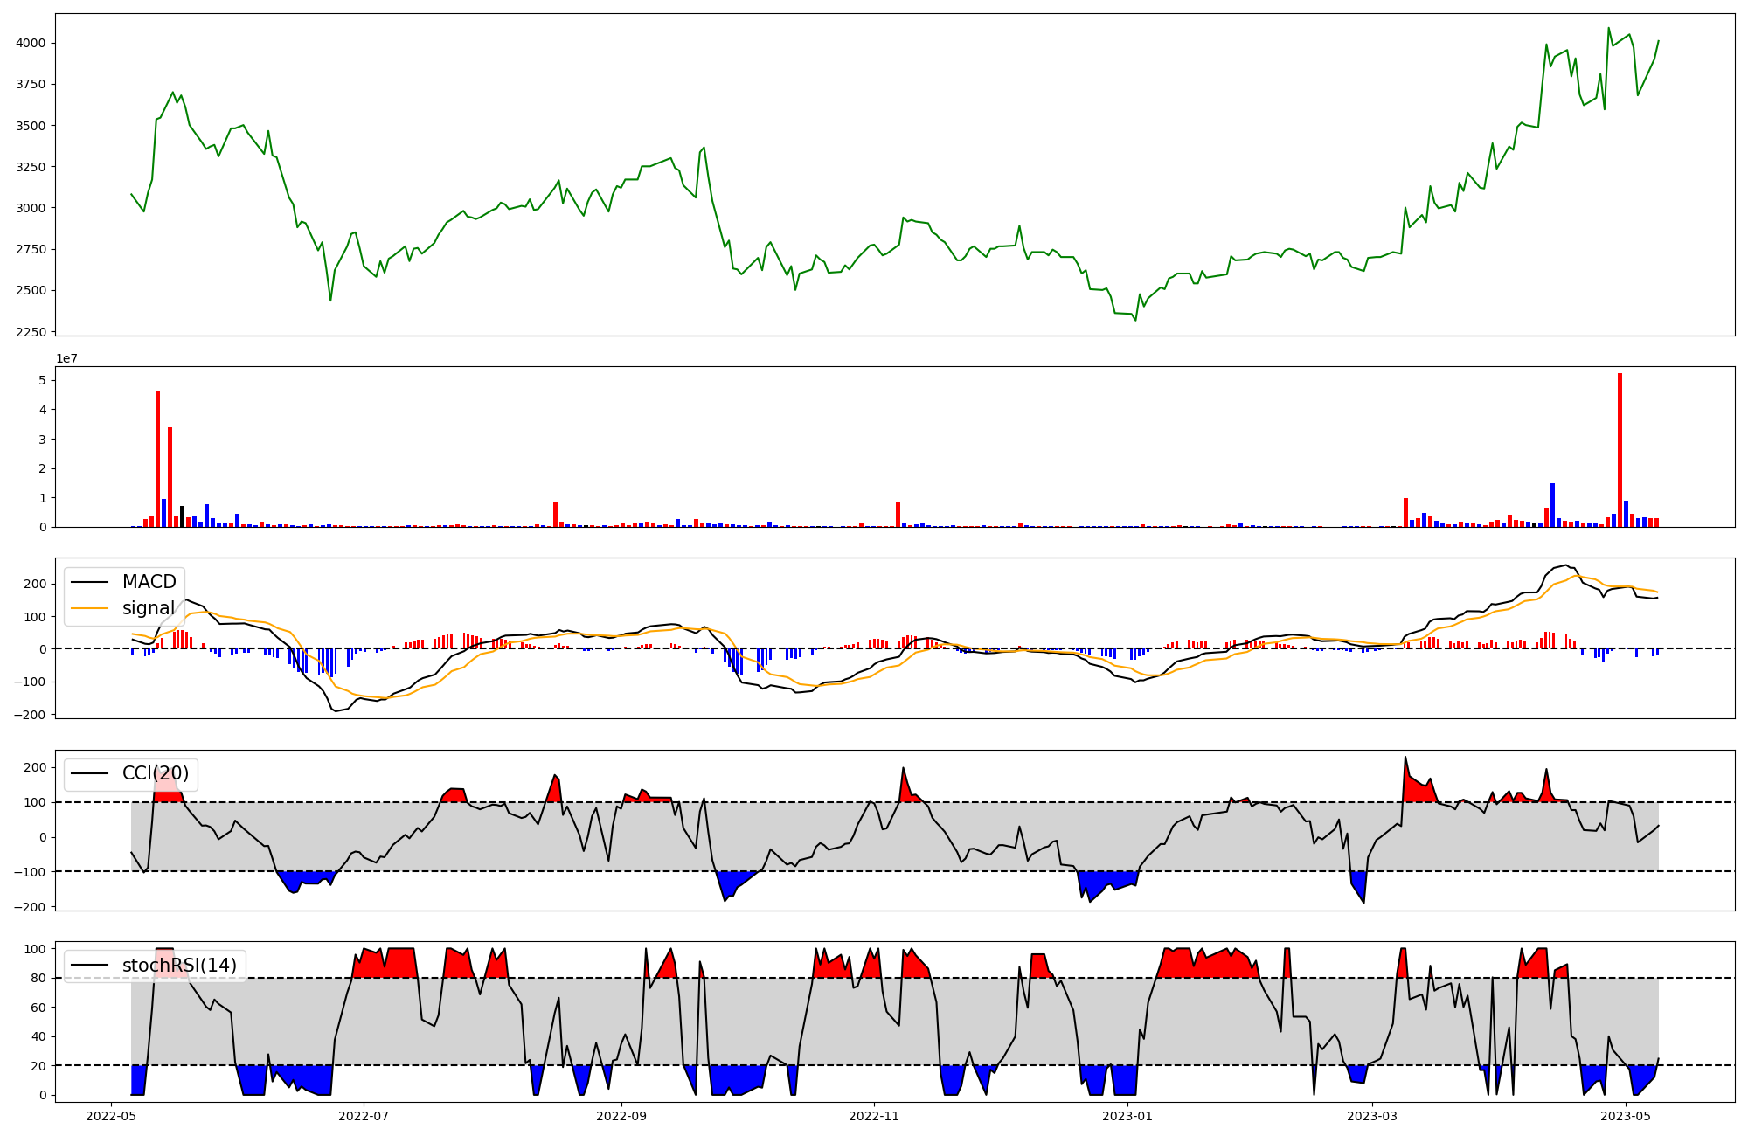The width and height of the screenshot is (1748, 1136).
Task: Click the 2022-11 date tick label
Action: 874,1116
